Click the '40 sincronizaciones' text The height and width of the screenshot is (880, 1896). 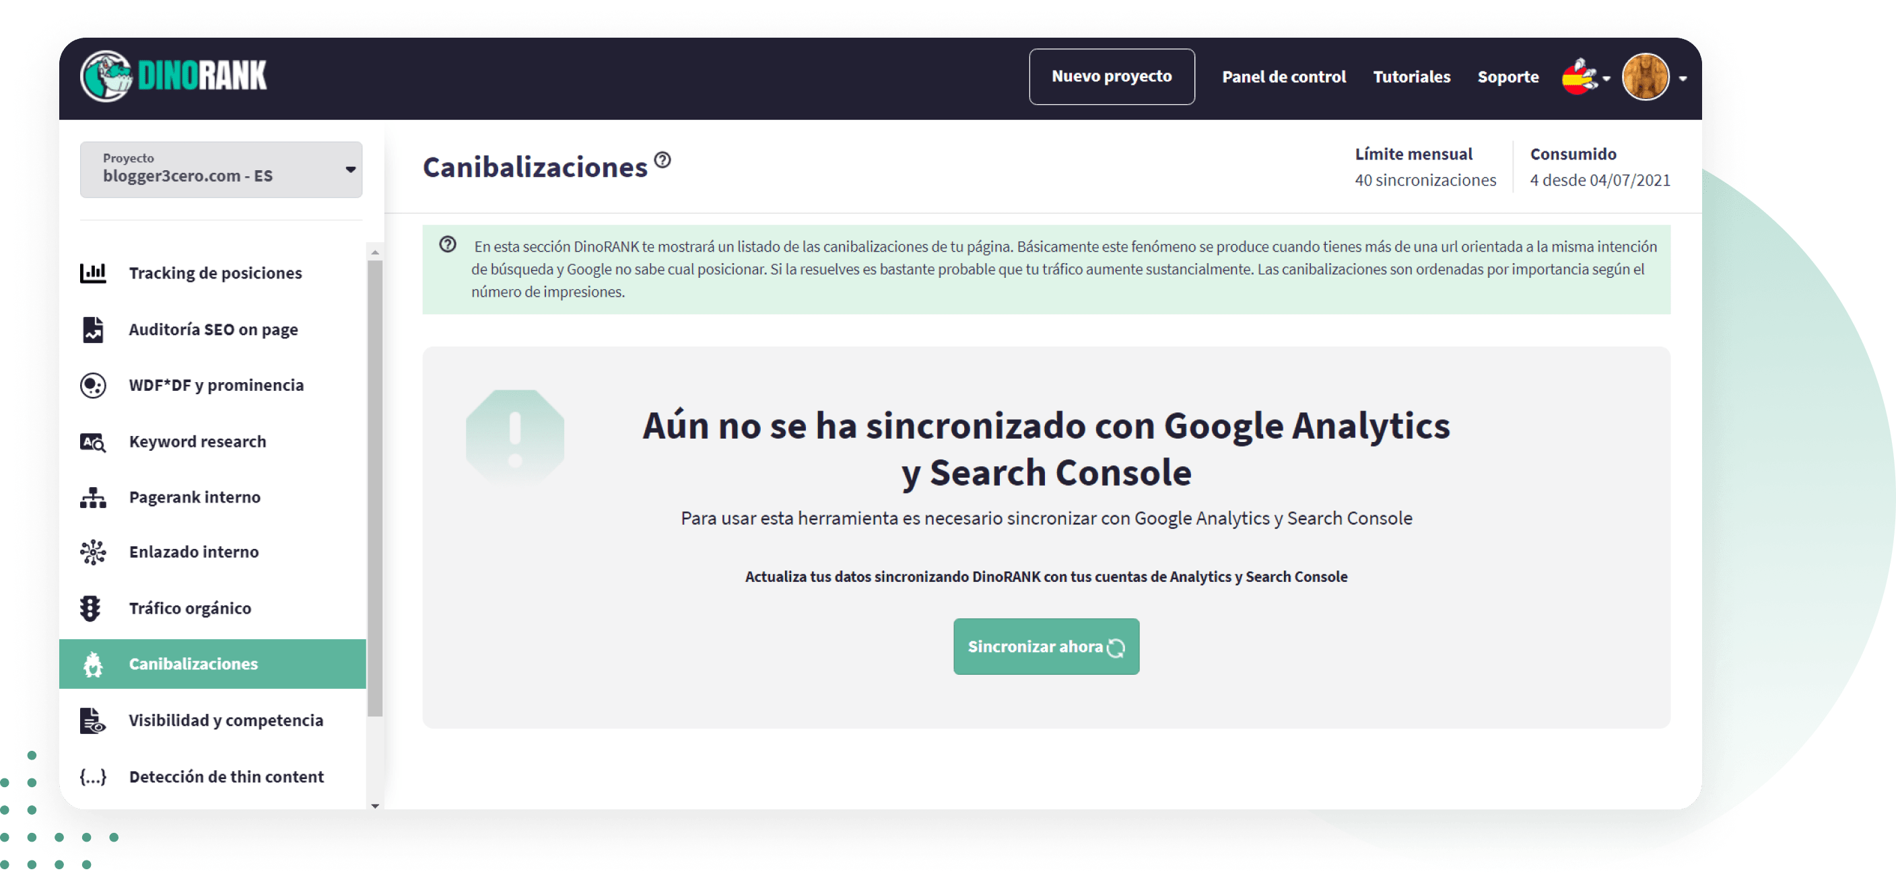tap(1425, 180)
